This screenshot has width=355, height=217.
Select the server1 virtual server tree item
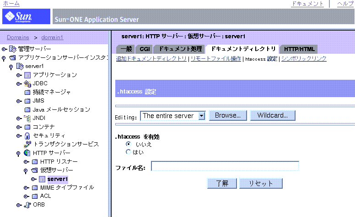tap(58, 179)
